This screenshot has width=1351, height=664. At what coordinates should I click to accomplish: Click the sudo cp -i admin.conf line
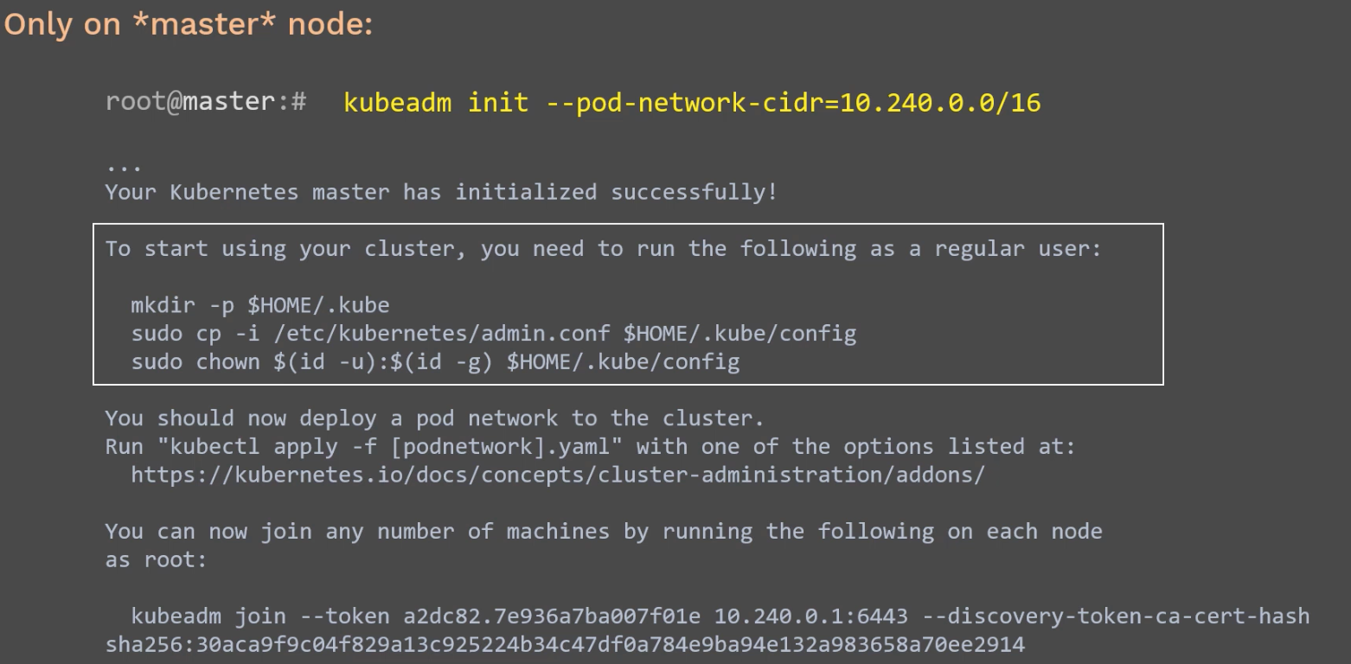coord(494,334)
